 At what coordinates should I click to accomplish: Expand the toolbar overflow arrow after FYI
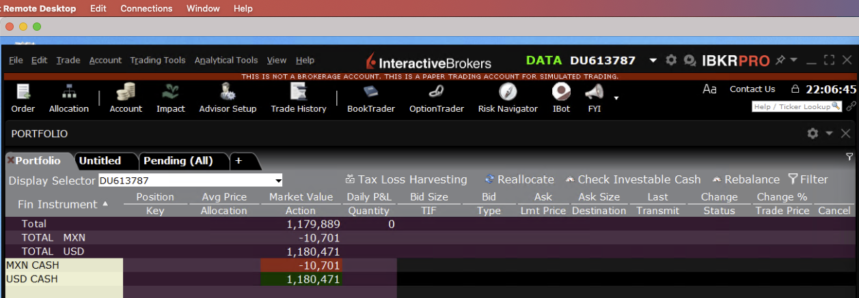tap(616, 98)
